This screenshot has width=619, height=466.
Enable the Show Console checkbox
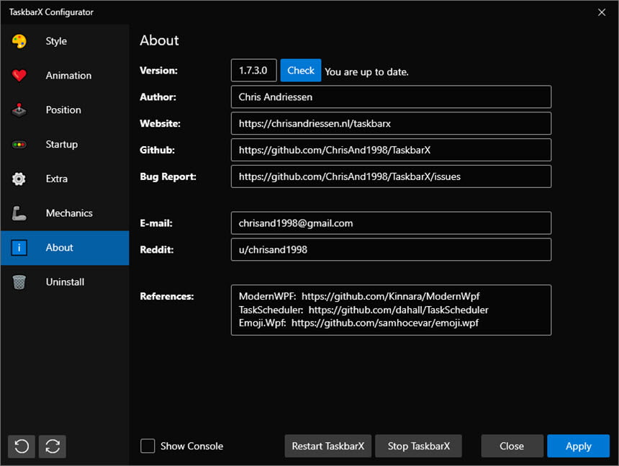pyautogui.click(x=148, y=446)
